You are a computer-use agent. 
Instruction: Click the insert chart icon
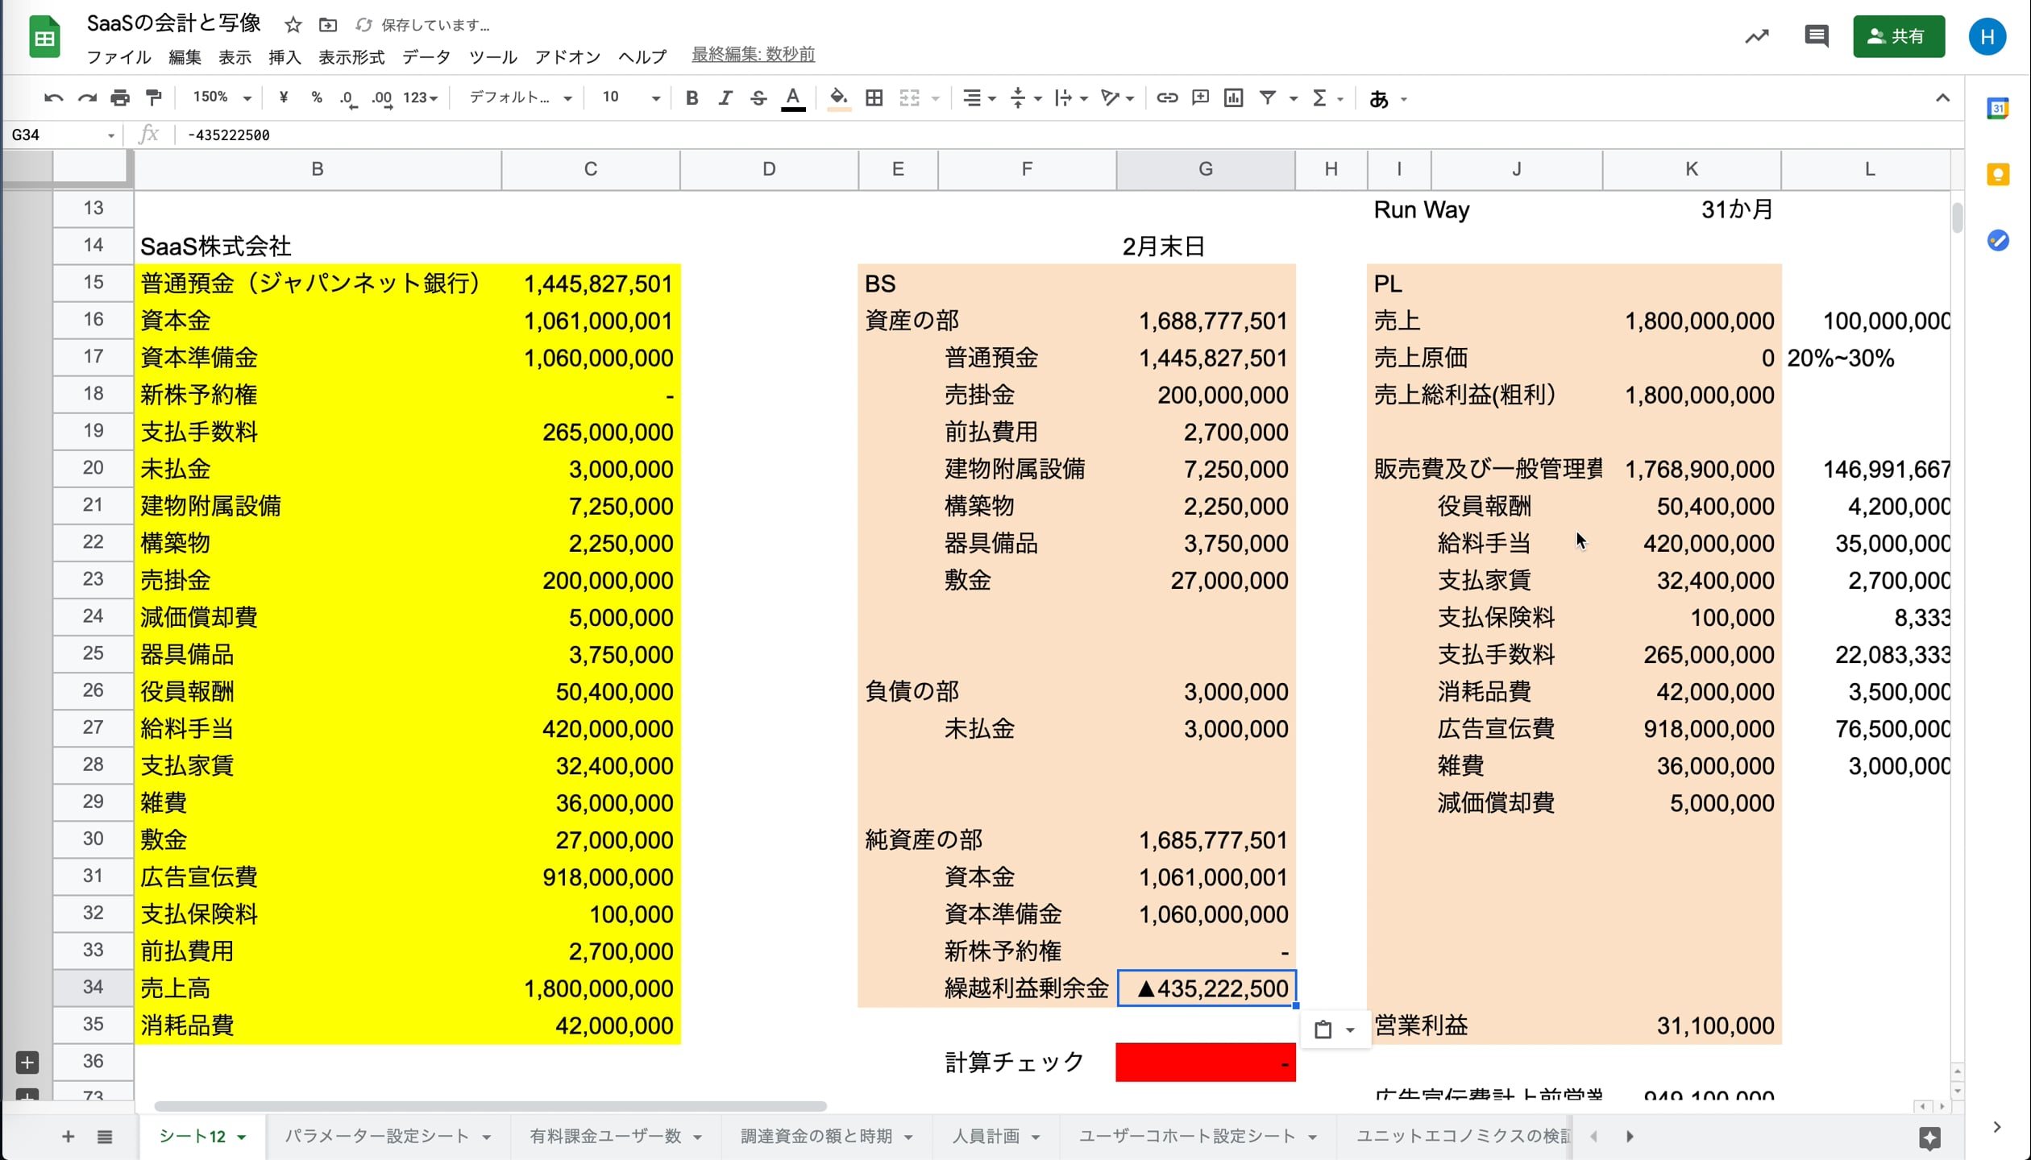(x=1233, y=98)
